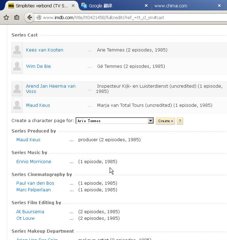Open Arend Jan Heerma van Voss link
227x240 pixels.
(51, 89)
